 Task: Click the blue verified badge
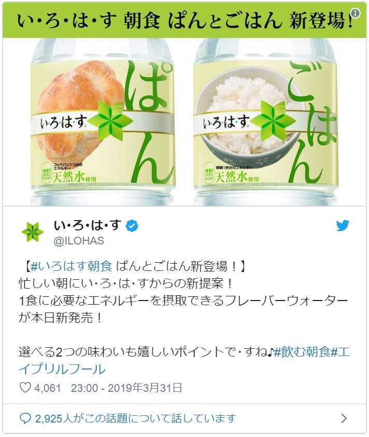(x=132, y=226)
